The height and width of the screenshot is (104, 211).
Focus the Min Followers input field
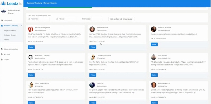pos(44,19)
